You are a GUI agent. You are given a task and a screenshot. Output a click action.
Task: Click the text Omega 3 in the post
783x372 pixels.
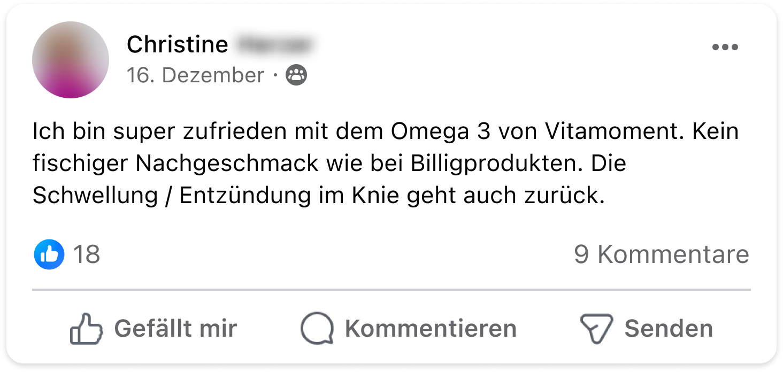coord(440,131)
